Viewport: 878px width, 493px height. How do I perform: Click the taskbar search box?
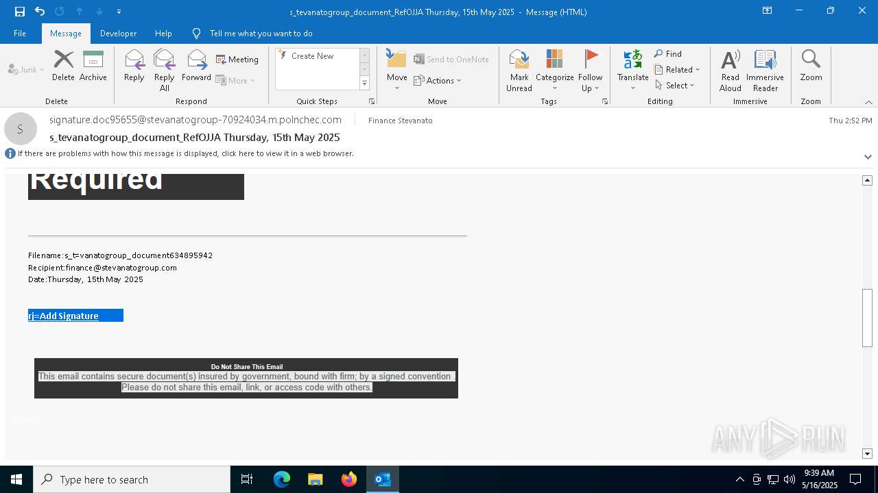[132, 479]
